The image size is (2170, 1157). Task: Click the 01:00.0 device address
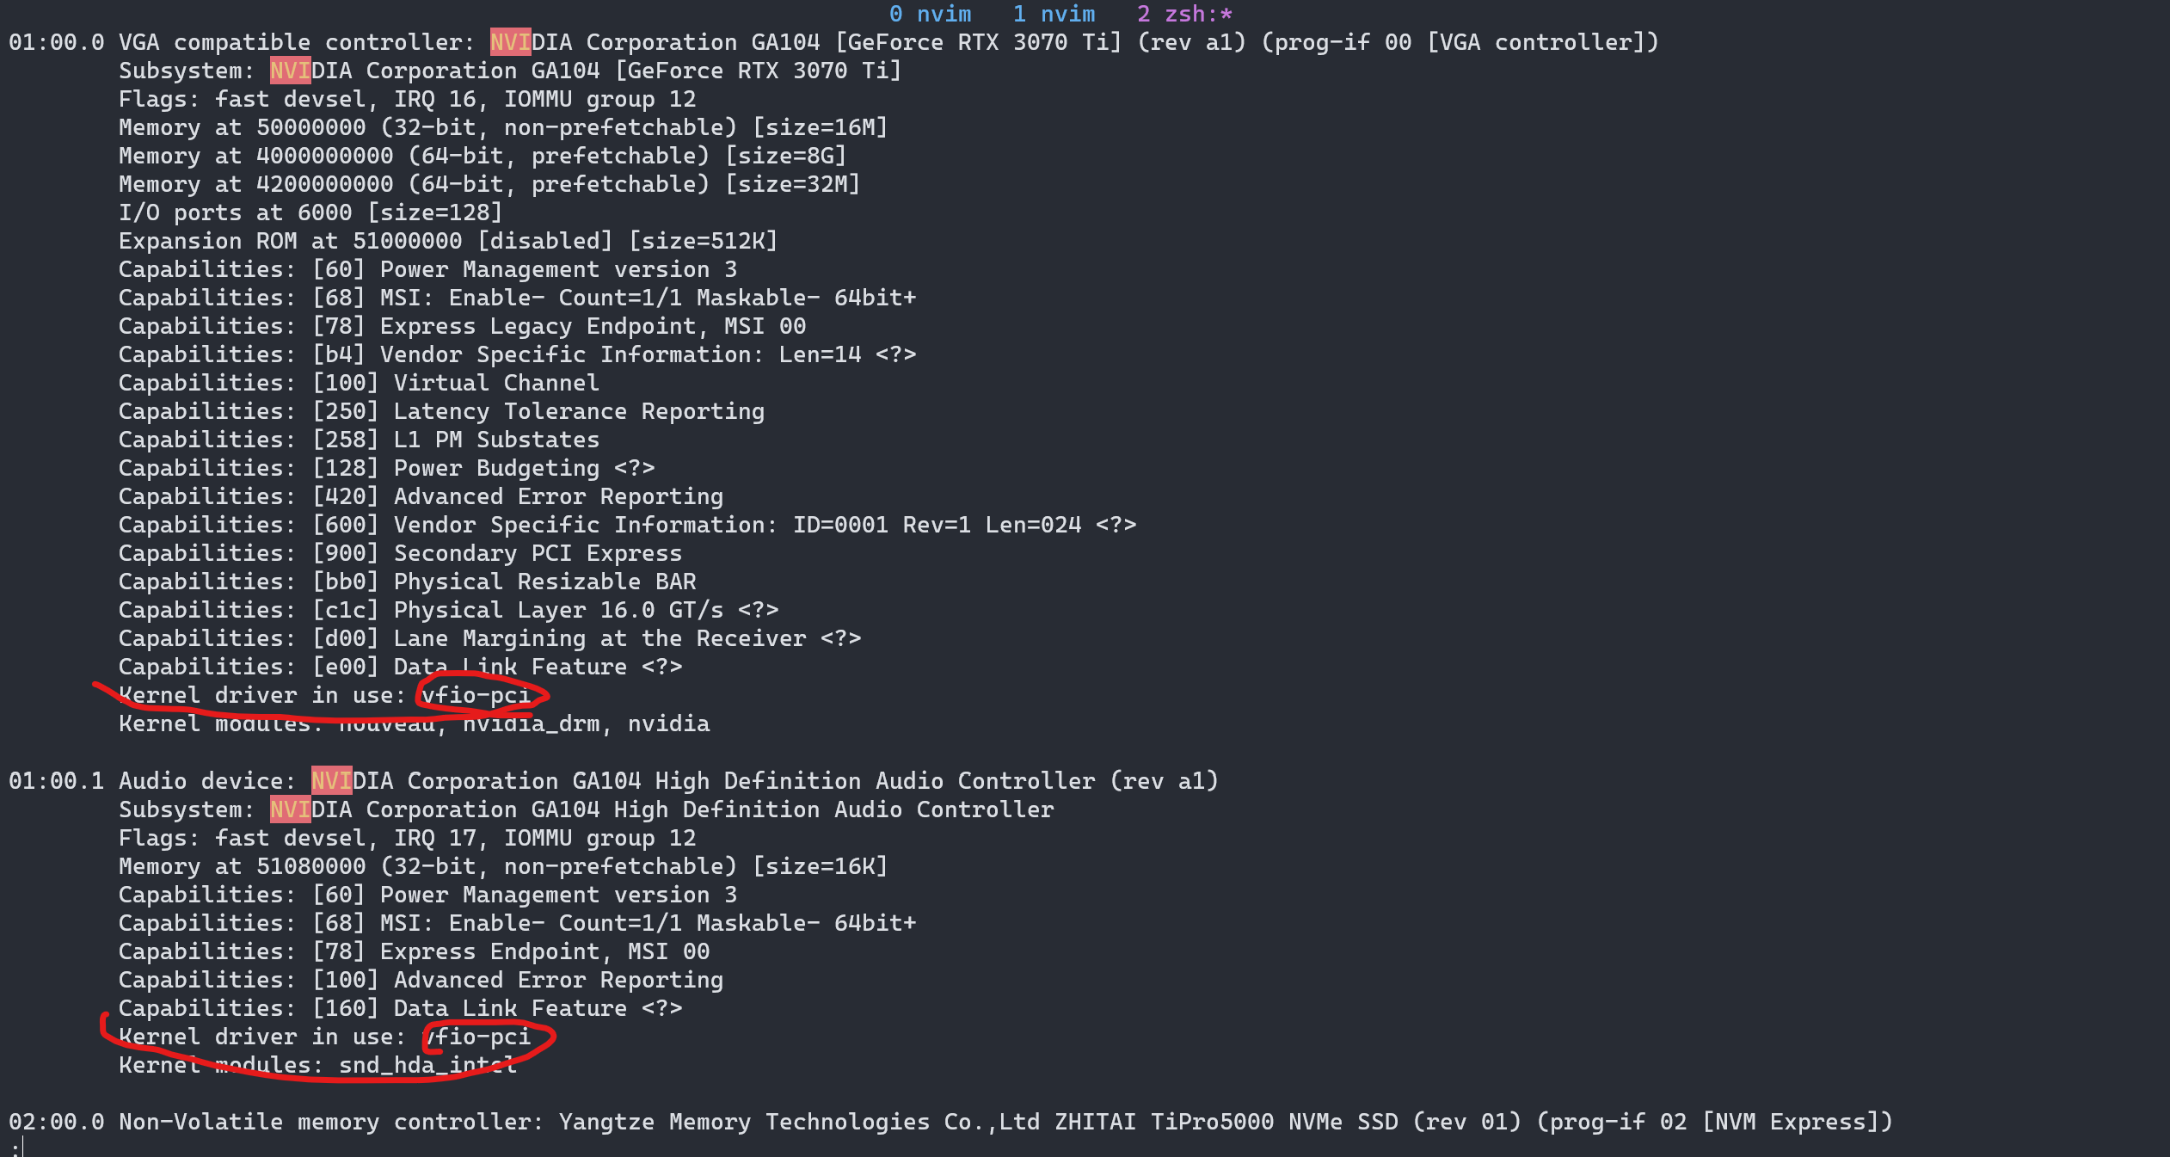pyautogui.click(x=56, y=42)
